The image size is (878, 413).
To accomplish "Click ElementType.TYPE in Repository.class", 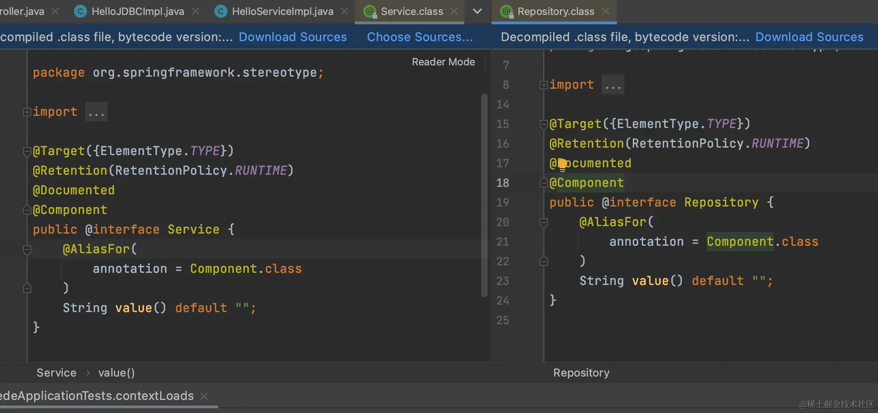I will pos(677,124).
